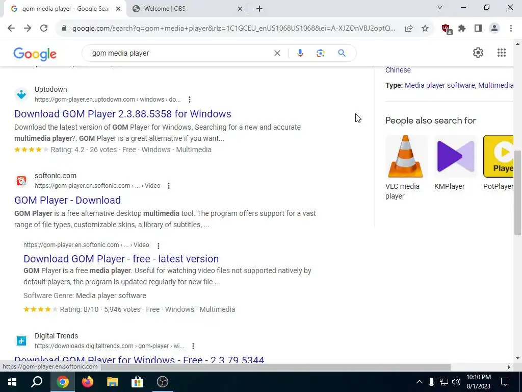
Task: Toggle the Chrome side panel
Action: click(478, 29)
